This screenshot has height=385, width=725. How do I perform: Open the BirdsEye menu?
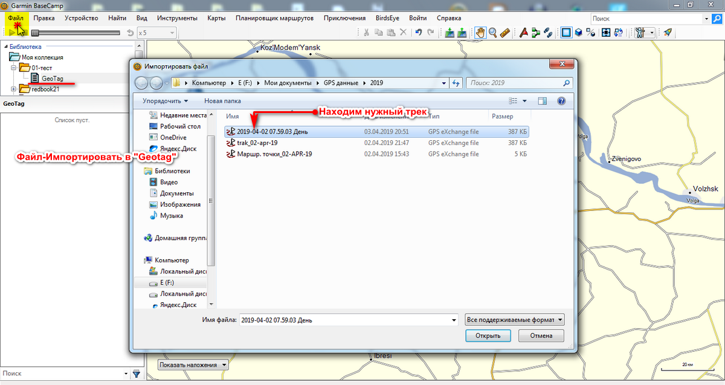[386, 18]
